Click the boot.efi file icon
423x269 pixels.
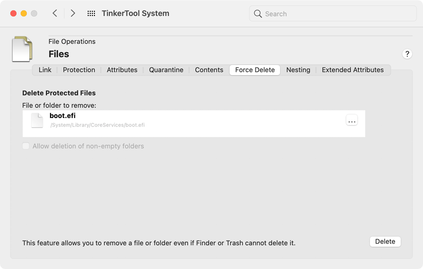tap(37, 120)
